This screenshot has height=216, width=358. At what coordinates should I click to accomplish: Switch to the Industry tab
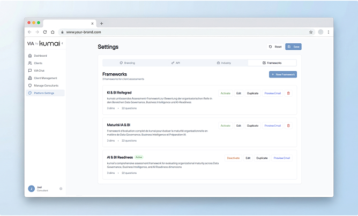[x=224, y=63]
